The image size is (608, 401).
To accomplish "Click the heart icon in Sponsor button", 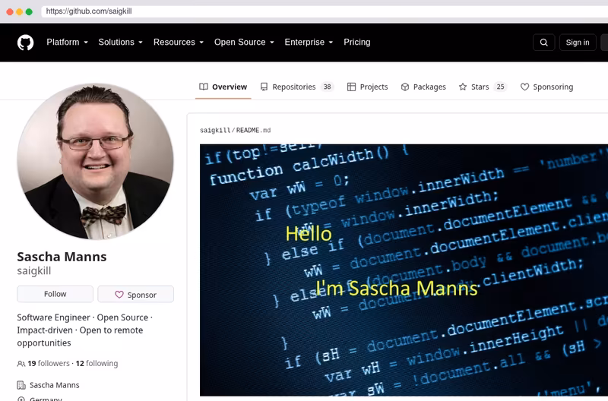I will tap(119, 295).
